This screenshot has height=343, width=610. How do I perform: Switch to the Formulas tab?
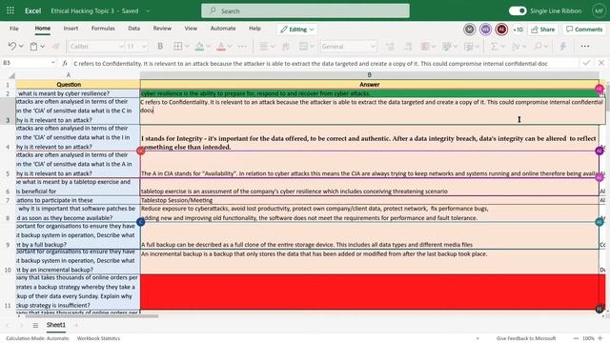click(x=103, y=29)
